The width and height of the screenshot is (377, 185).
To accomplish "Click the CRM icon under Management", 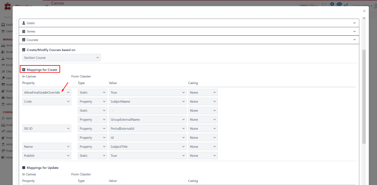I will [x=3, y=72].
